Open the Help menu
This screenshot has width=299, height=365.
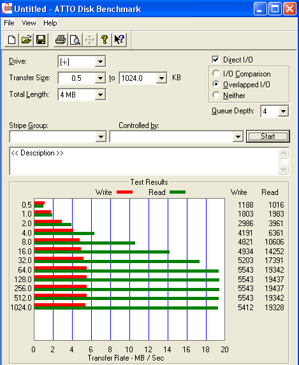[50, 23]
